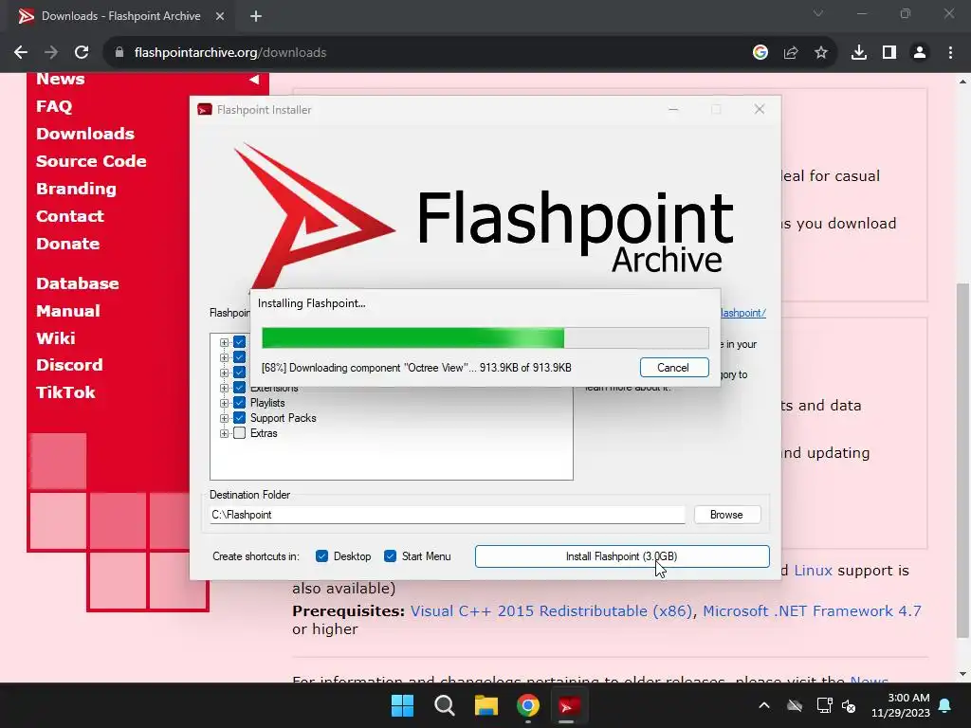The image size is (971, 728).
Task: Open Visual C++ 2015 Redistributable link
Action: pos(551,611)
